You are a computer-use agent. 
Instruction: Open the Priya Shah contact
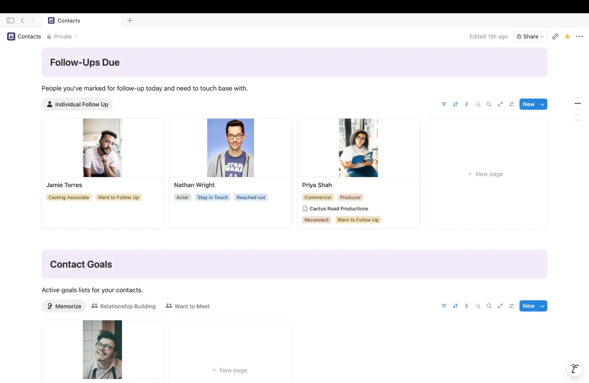pos(317,185)
